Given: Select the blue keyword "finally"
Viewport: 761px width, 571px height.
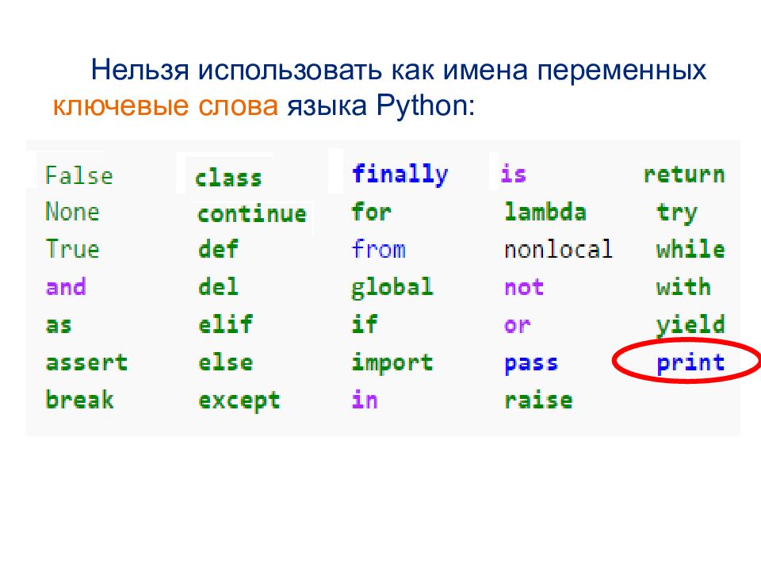Looking at the screenshot, I should [x=400, y=174].
